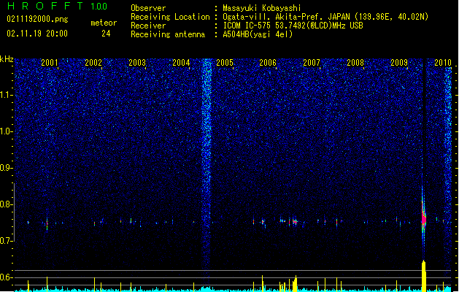
Task: Click the 1.0 kHz frequency label
Action: tap(7, 131)
